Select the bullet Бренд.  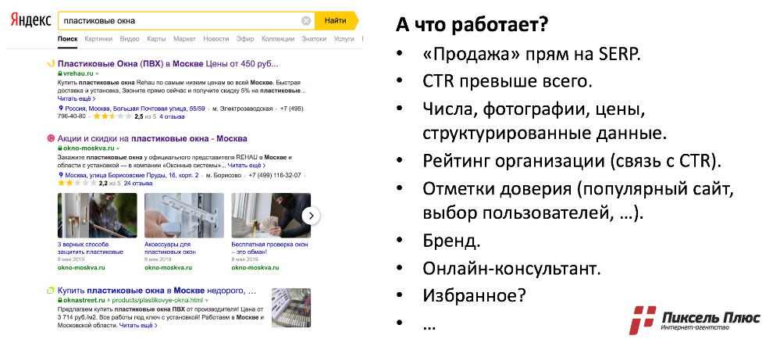coord(451,241)
